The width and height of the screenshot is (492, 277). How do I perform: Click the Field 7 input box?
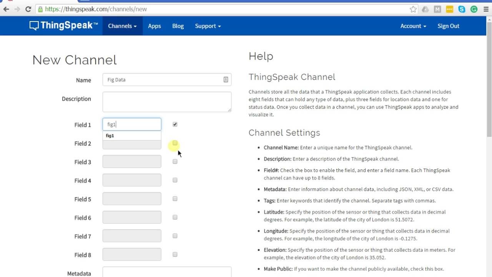click(x=132, y=236)
